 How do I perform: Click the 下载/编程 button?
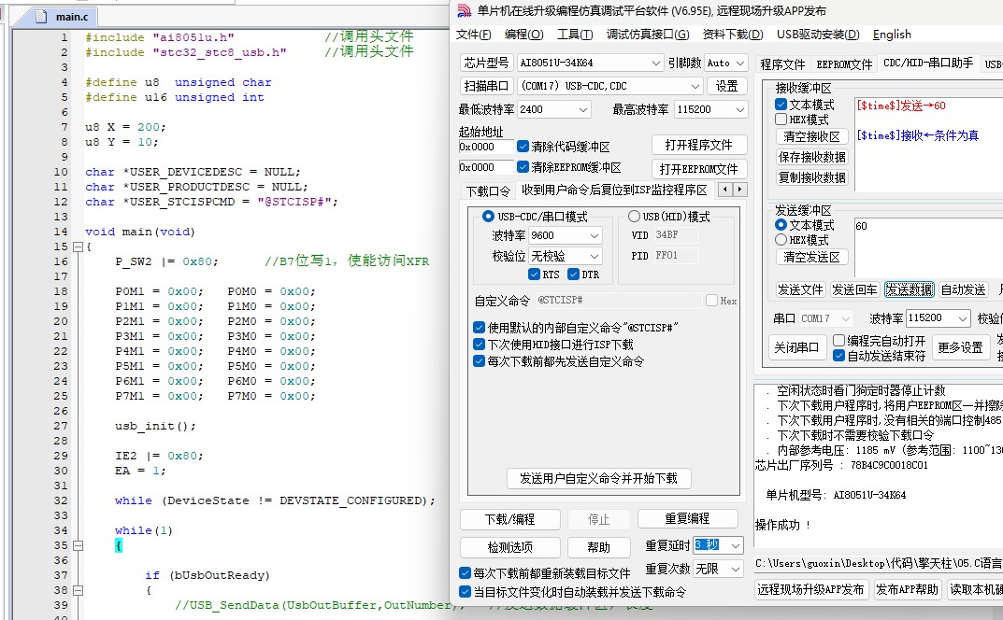point(509,519)
